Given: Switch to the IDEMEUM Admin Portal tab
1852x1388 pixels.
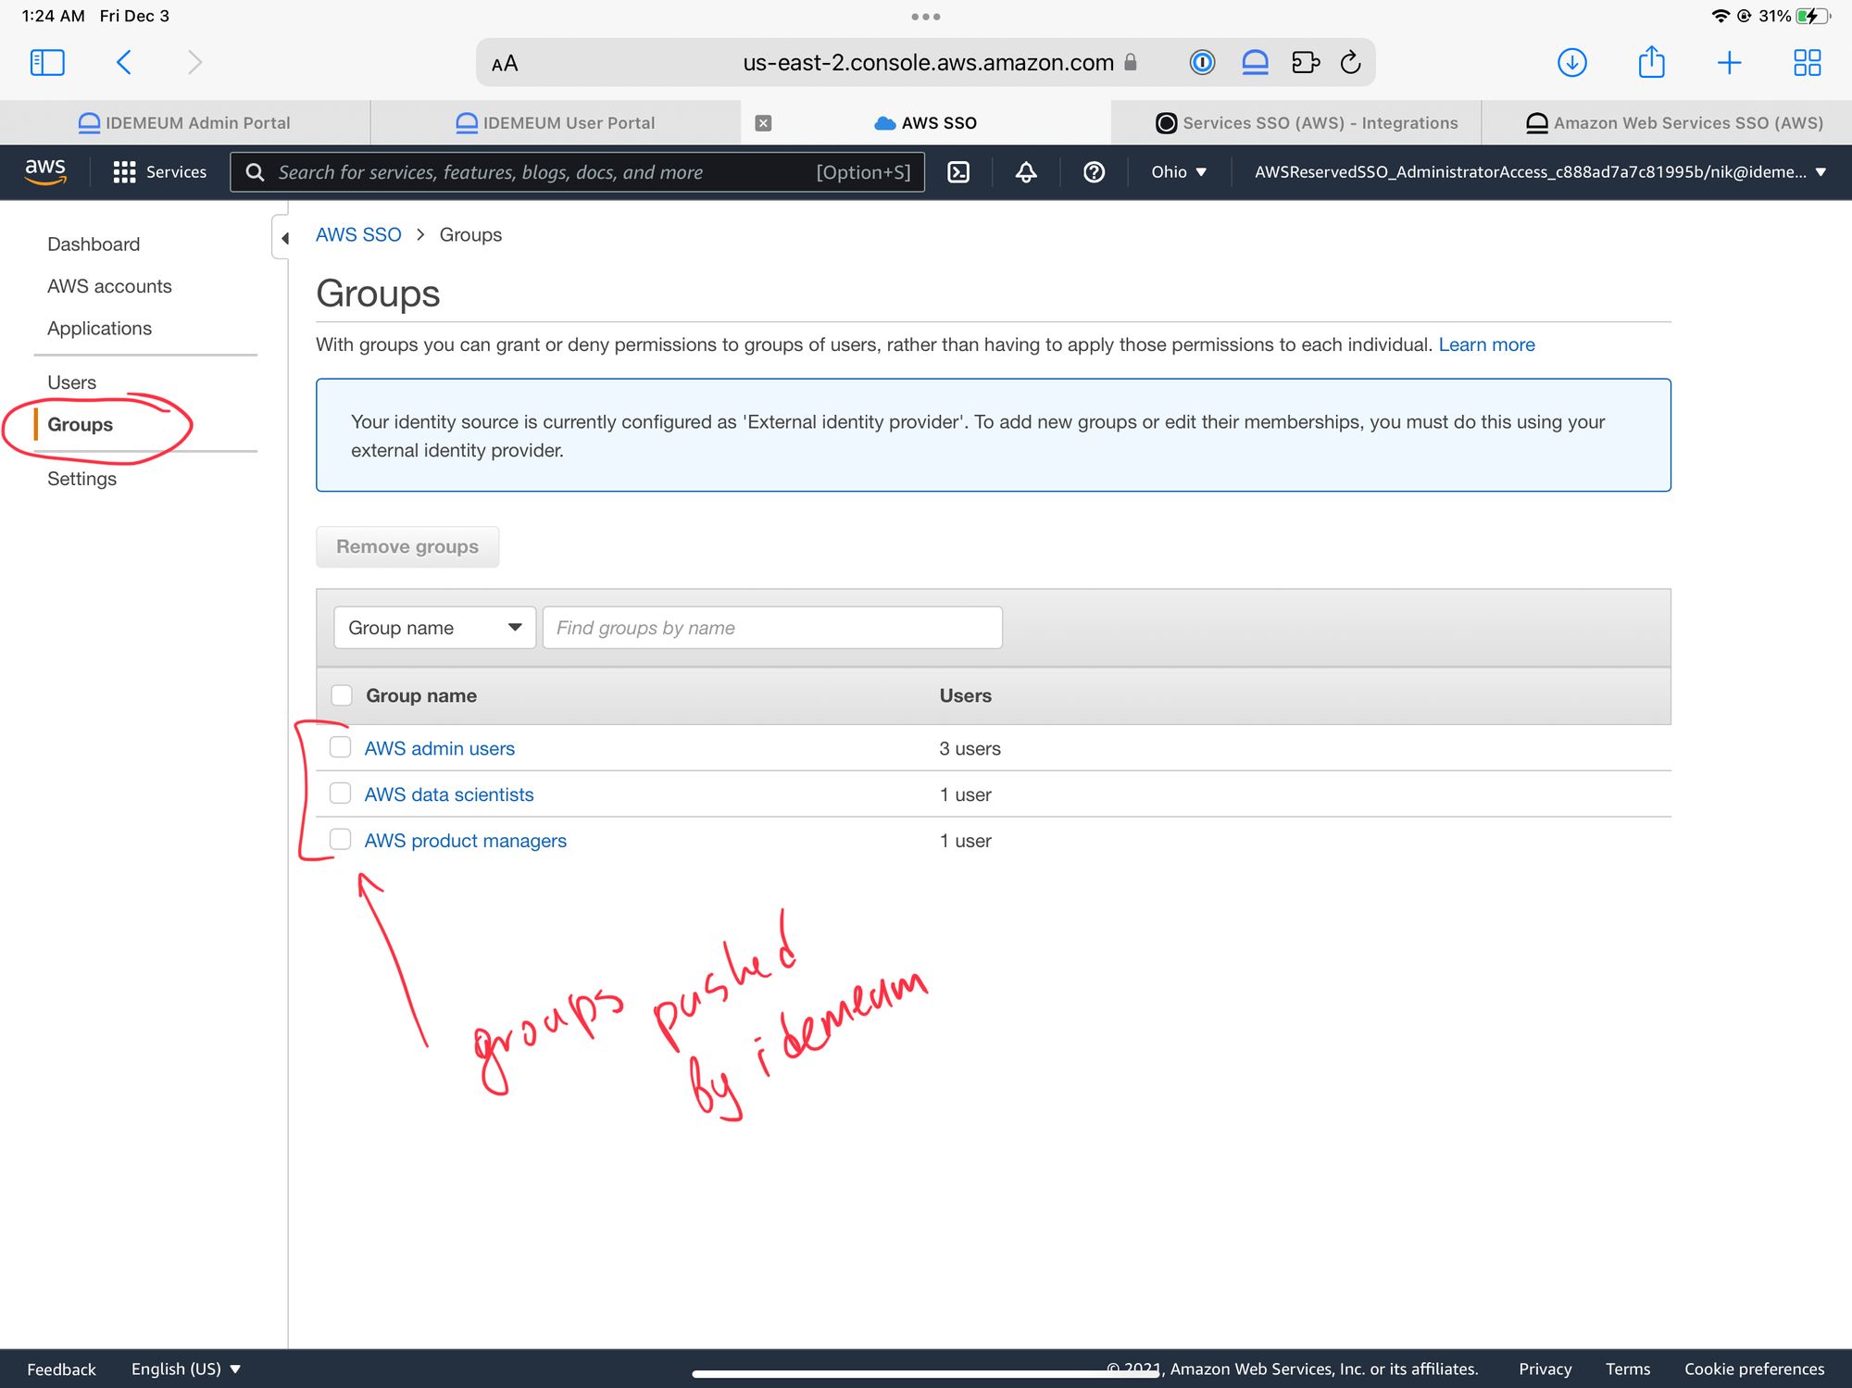Looking at the screenshot, I should (x=185, y=123).
